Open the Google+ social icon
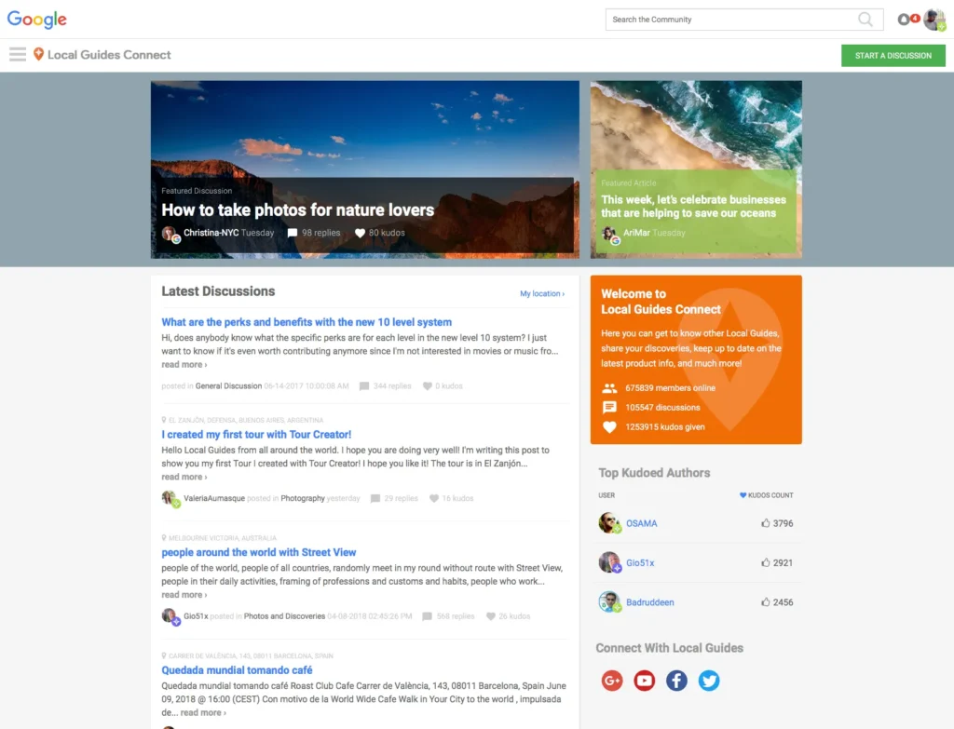This screenshot has width=954, height=729. tap(611, 681)
